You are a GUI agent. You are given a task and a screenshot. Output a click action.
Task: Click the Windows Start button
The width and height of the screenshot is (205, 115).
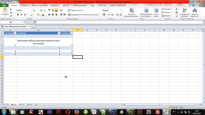4,112
